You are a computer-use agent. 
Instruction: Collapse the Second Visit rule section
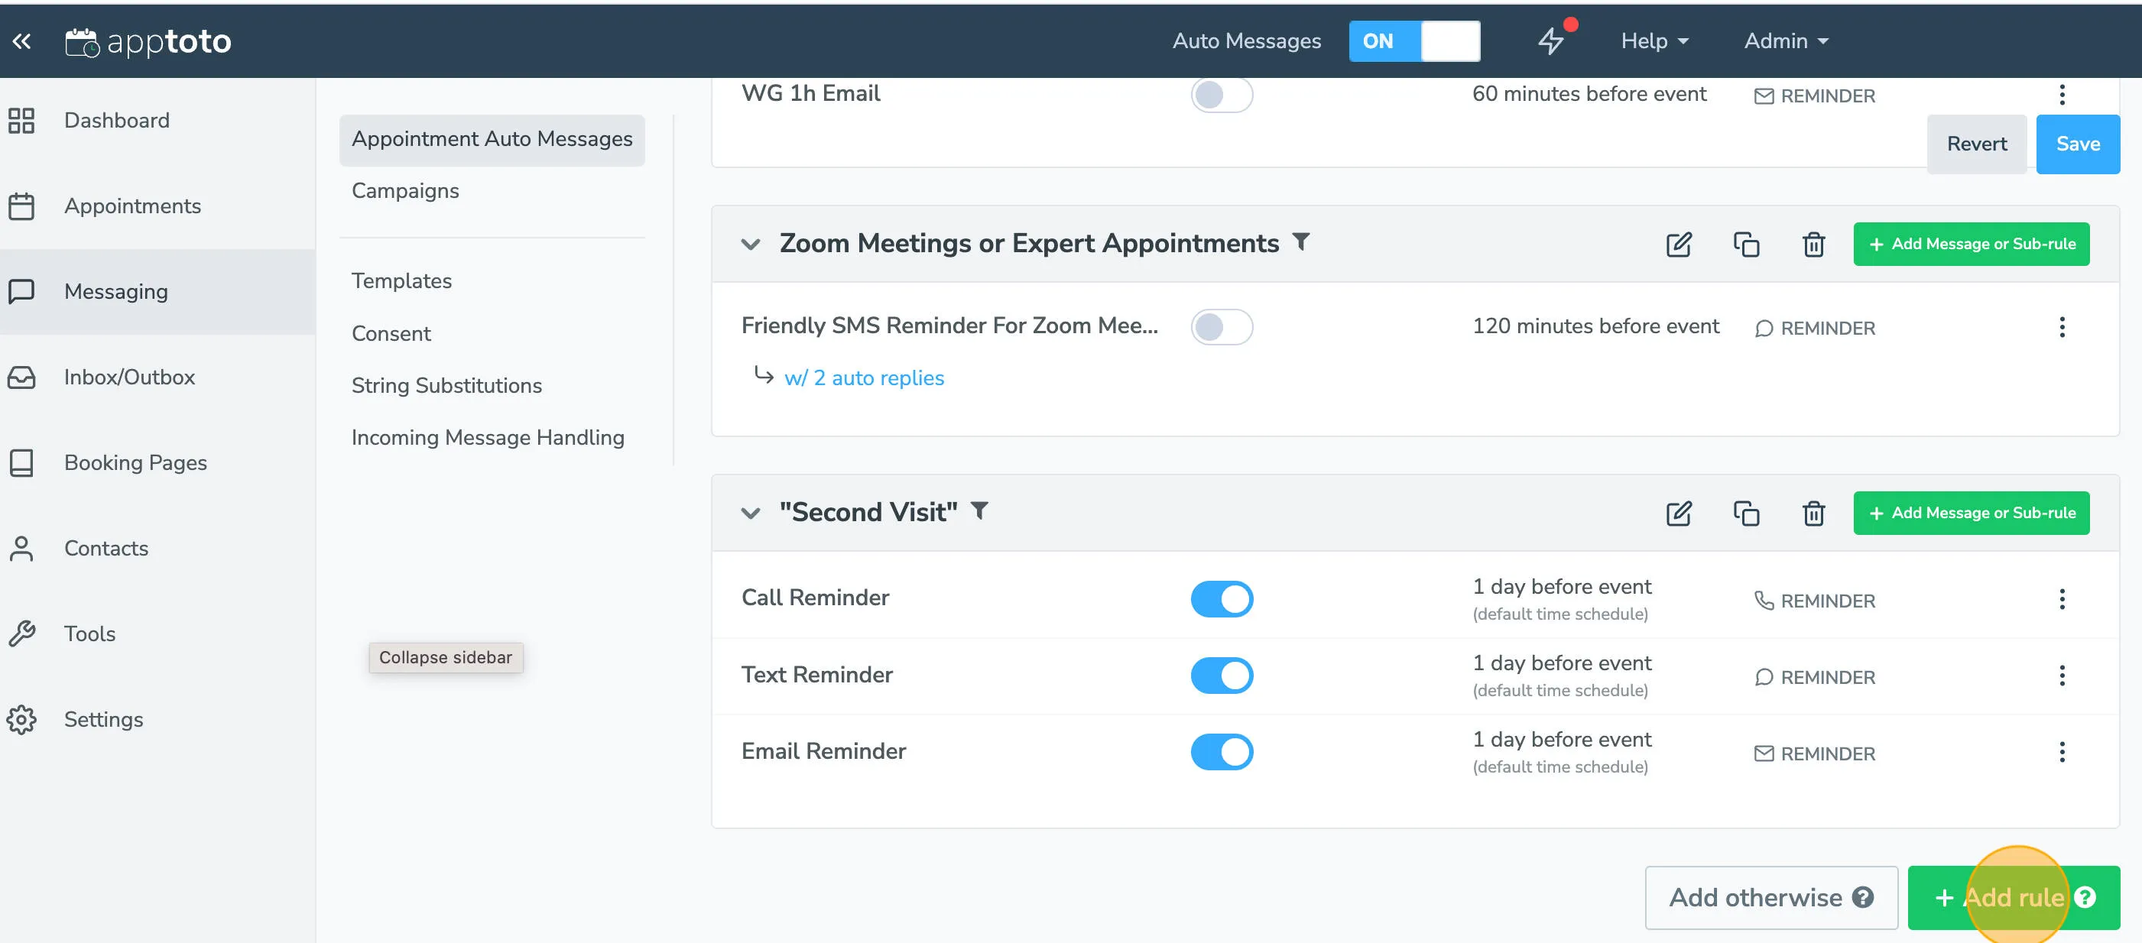[x=750, y=513]
